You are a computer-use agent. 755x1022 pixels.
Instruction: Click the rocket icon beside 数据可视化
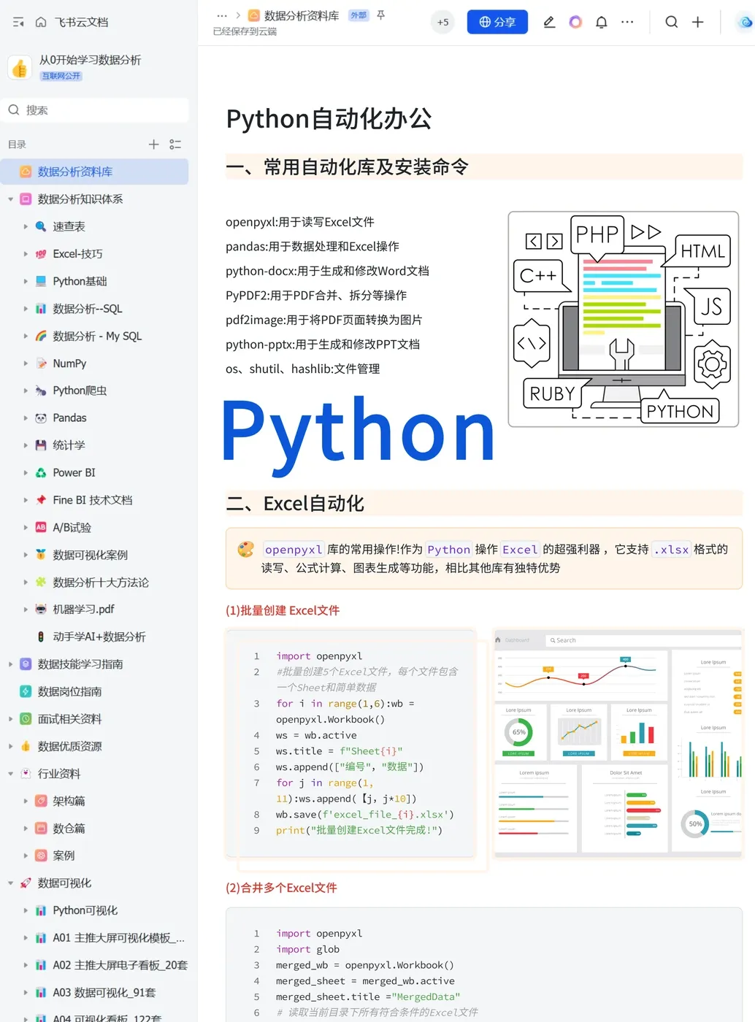[x=26, y=883]
